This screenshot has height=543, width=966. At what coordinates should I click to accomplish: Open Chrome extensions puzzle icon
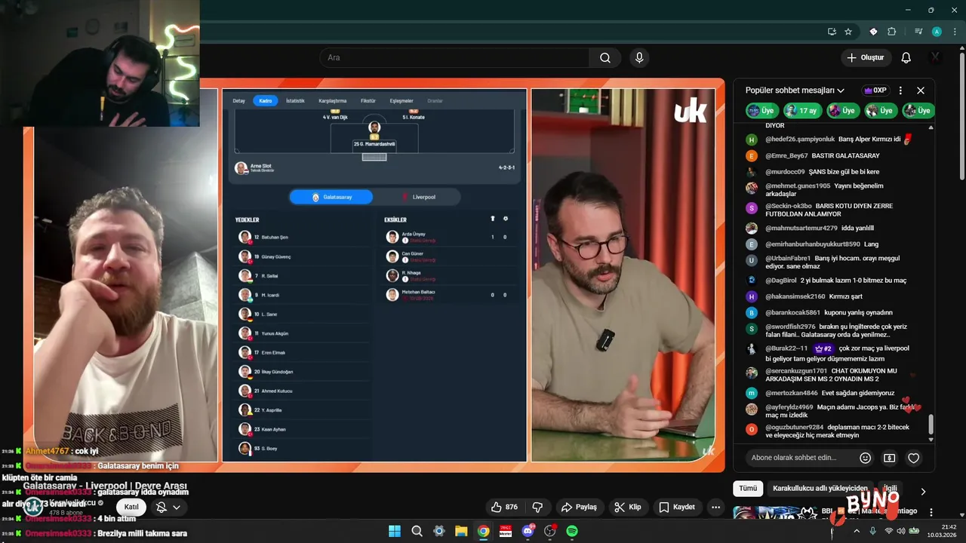coord(891,32)
